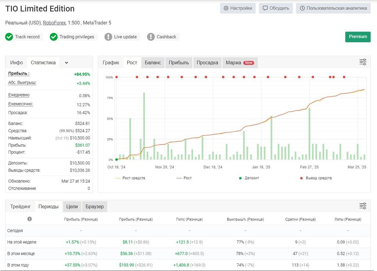Open Пользовательская аналитика panel
Image resolution: width=377 pixels, height=271 pixels.
point(333,8)
